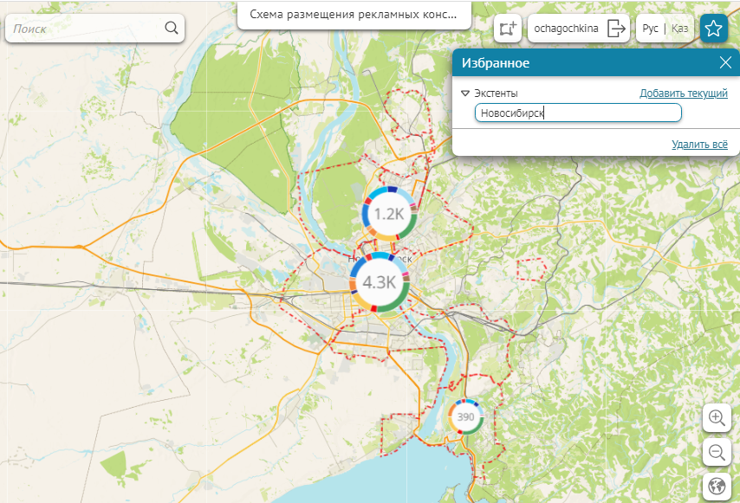Click the add polygon selection tool icon
Screen dimensions: 740x503
(x=507, y=29)
